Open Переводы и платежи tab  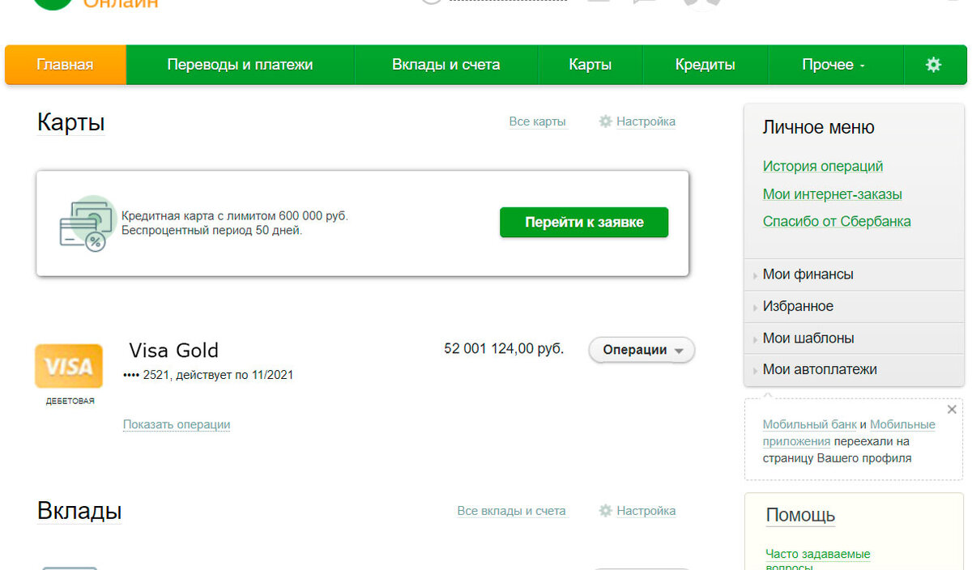240,65
